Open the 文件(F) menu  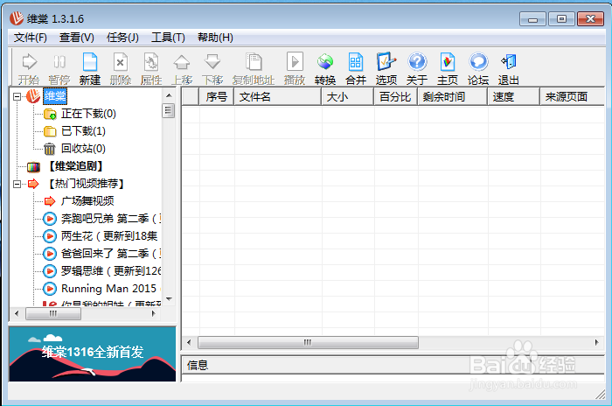tap(31, 38)
